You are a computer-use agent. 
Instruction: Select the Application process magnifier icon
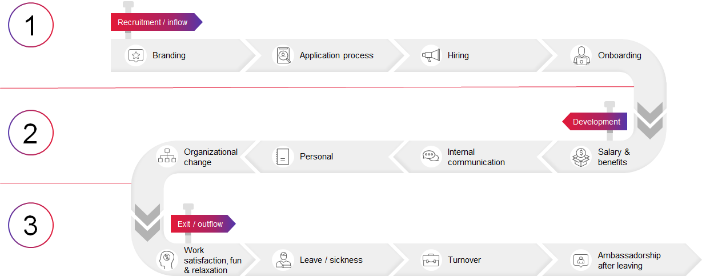point(283,55)
